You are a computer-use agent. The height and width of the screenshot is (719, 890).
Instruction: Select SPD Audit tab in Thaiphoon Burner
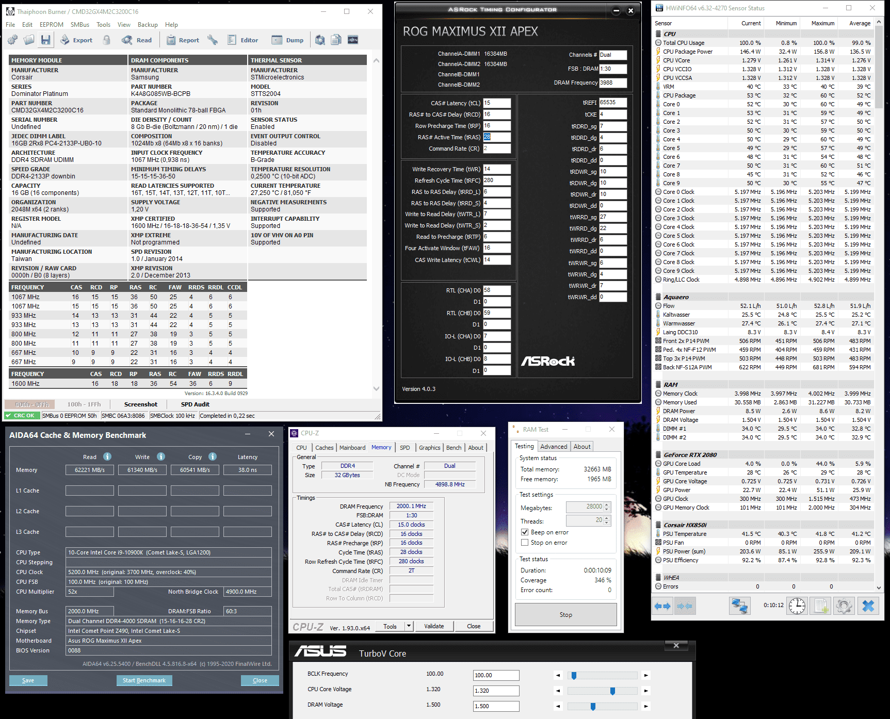tap(195, 404)
